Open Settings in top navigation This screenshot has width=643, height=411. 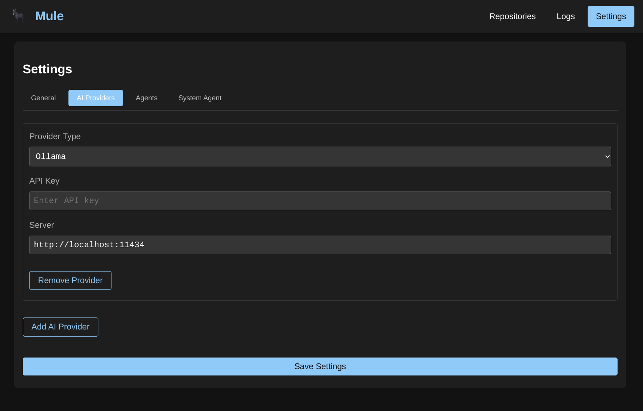pos(610,16)
